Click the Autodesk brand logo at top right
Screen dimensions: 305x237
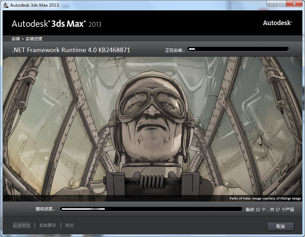tap(277, 23)
